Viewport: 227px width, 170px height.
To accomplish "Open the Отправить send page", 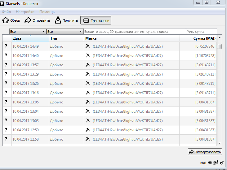I will (x=37, y=20).
